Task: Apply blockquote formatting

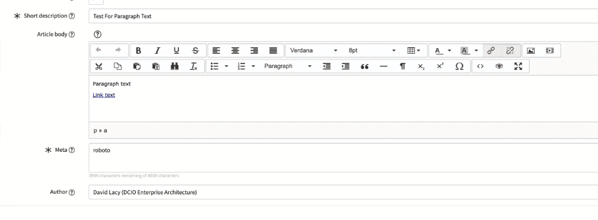Action: 365,66
